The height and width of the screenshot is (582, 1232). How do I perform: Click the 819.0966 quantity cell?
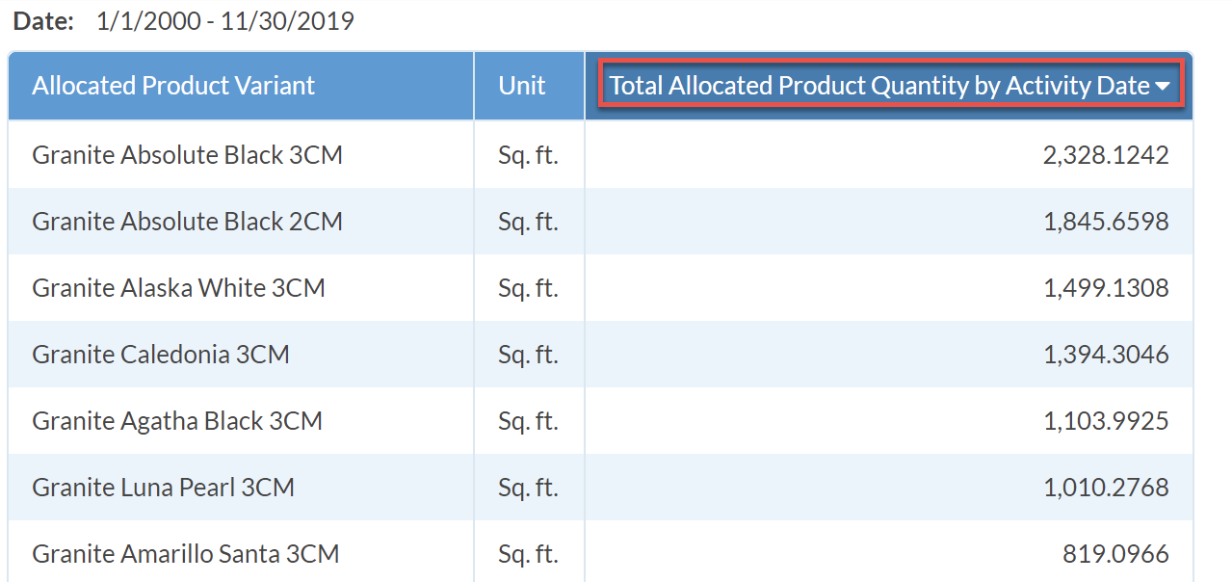pyautogui.click(x=889, y=551)
